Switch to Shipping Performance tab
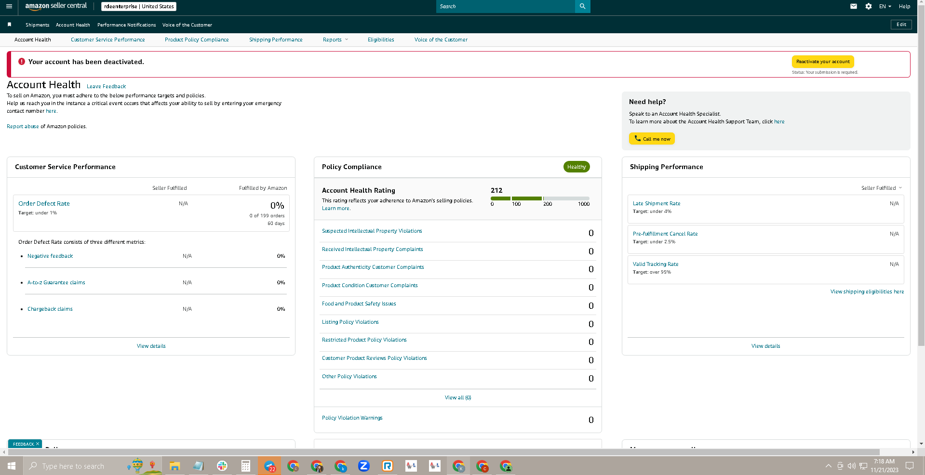 [x=276, y=40]
